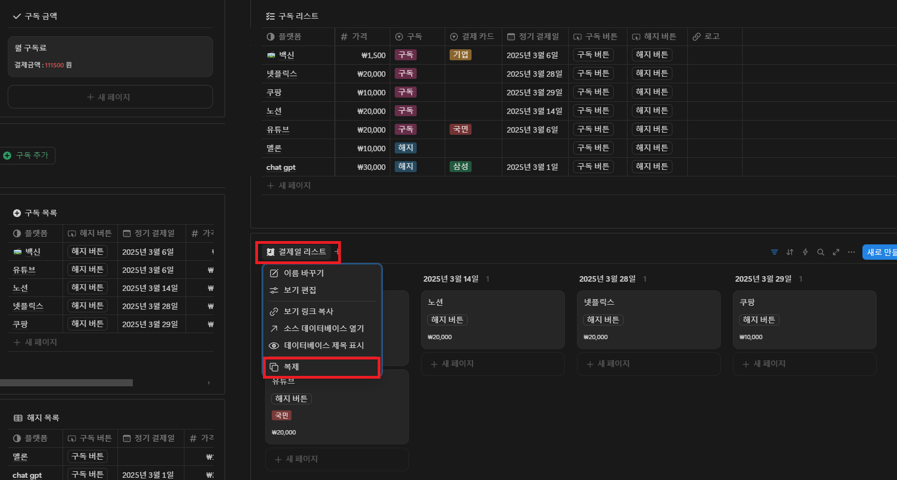This screenshot has height=480, width=897.
Task: Click the search magnifier icon
Action: click(820, 252)
